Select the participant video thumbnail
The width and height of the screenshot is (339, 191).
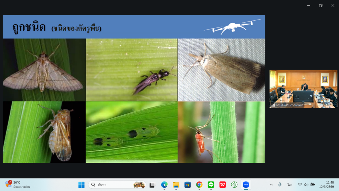pos(303,89)
